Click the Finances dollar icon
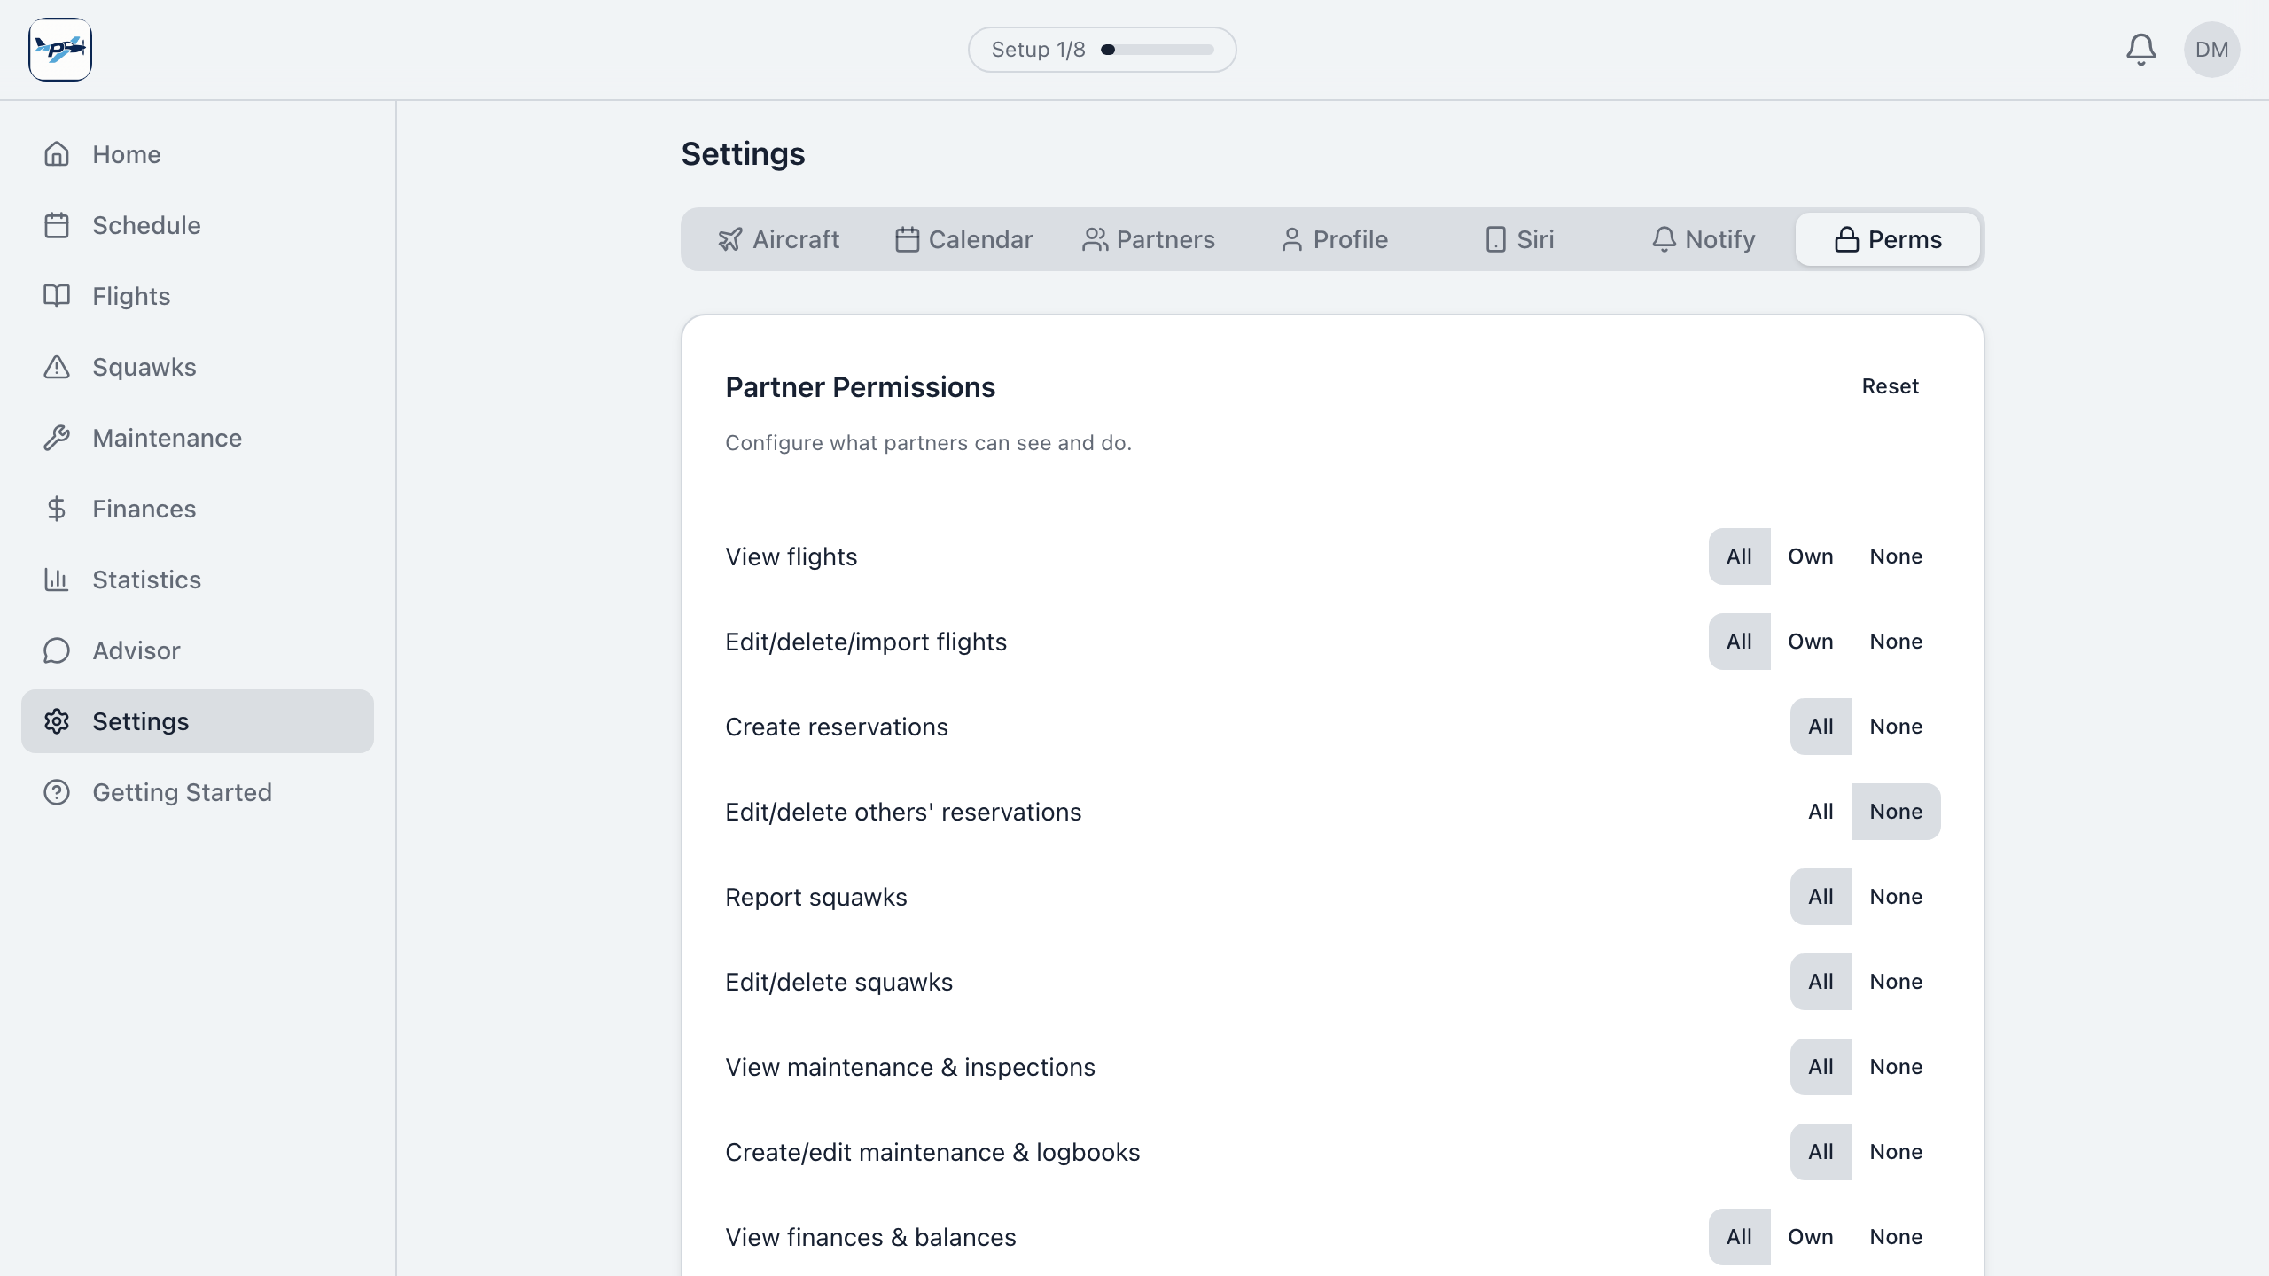Screen dimensions: 2269x1276 pyautogui.click(x=57, y=509)
